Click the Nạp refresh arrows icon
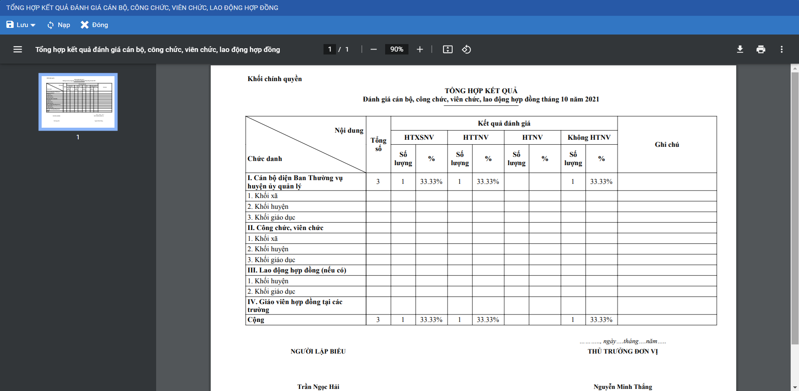The width and height of the screenshot is (799, 391). tap(50, 25)
